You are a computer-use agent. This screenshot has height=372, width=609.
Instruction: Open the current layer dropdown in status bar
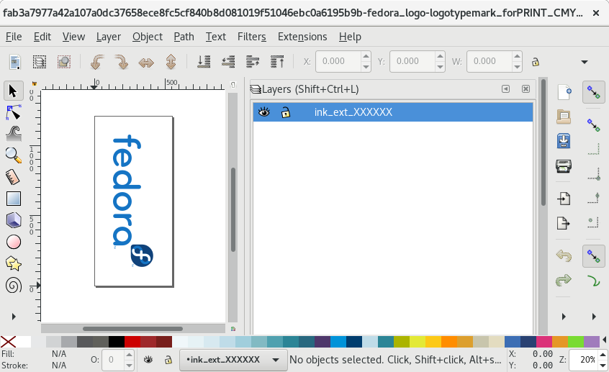(233, 360)
